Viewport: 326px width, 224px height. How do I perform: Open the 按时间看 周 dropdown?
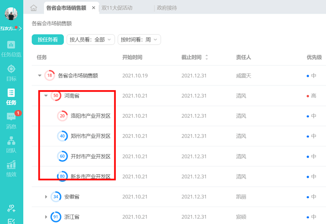click(x=139, y=40)
